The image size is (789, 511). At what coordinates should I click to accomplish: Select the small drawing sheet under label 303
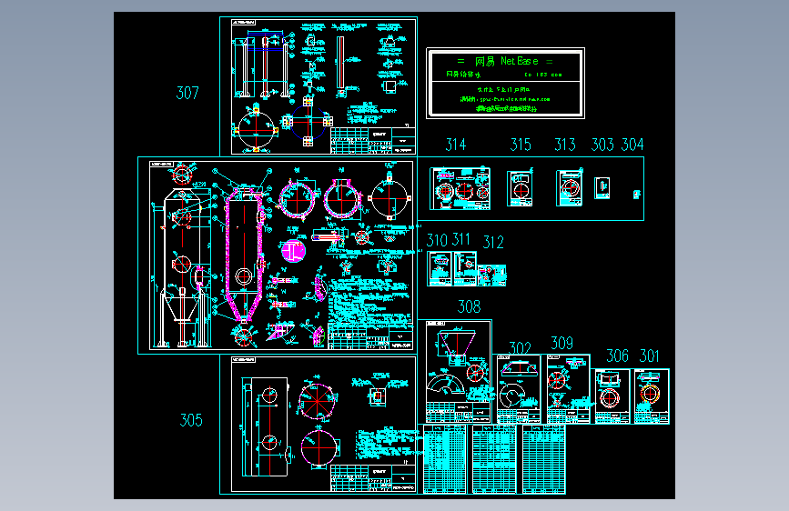tap(602, 188)
